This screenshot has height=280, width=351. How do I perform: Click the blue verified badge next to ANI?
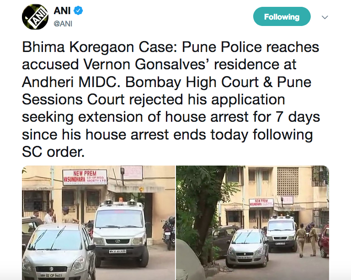click(x=78, y=11)
